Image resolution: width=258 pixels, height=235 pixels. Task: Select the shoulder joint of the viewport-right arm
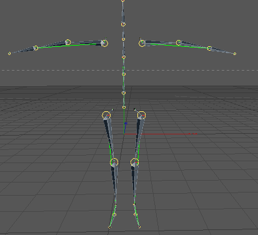(x=142, y=43)
